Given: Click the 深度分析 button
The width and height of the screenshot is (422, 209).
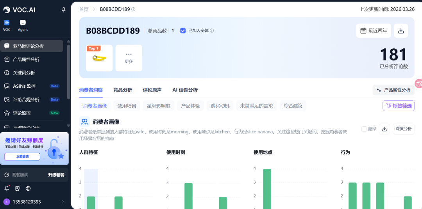Looking at the screenshot, I should coord(403,129).
